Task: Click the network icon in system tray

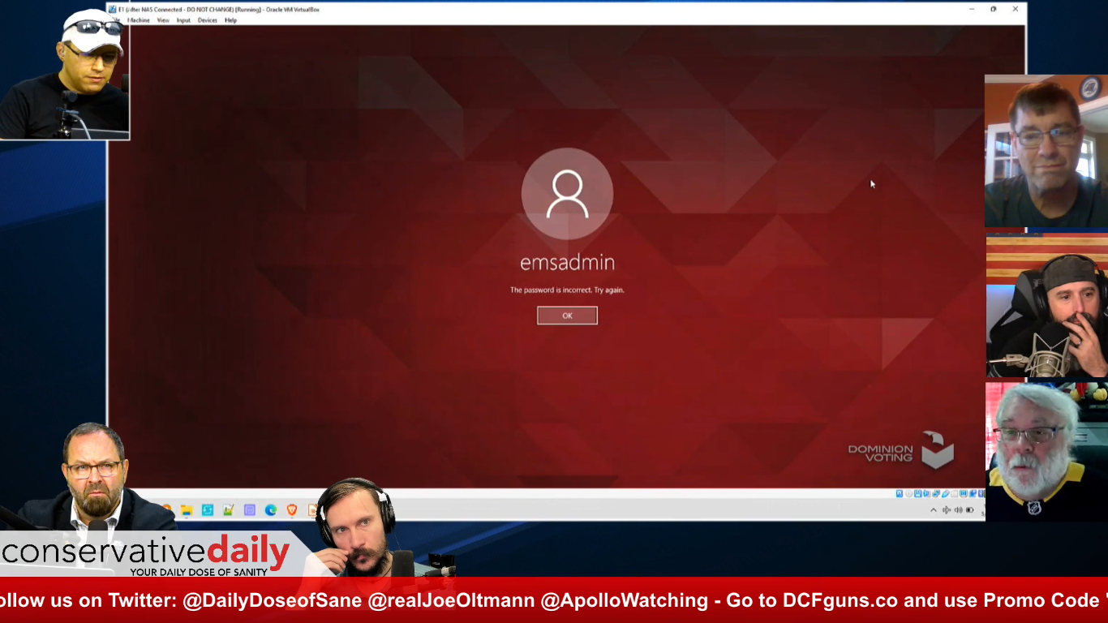Action: tap(947, 510)
